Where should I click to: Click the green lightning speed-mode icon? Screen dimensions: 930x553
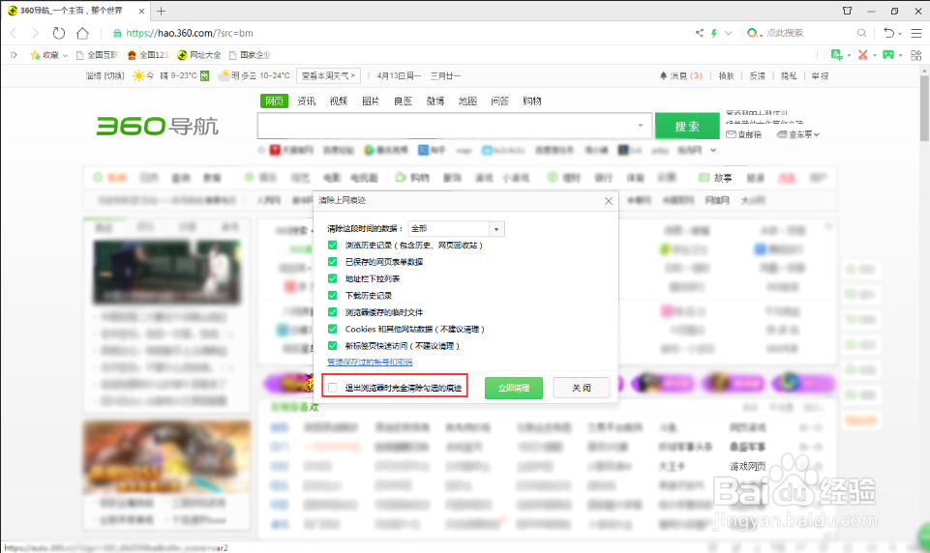(x=714, y=33)
